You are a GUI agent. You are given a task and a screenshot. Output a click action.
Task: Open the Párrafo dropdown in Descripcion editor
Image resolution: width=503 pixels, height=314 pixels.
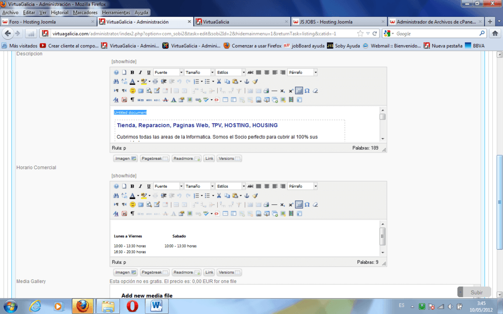[302, 72]
